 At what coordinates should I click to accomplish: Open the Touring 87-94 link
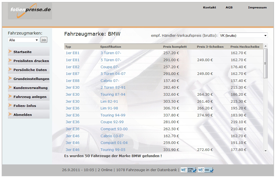click(113, 95)
